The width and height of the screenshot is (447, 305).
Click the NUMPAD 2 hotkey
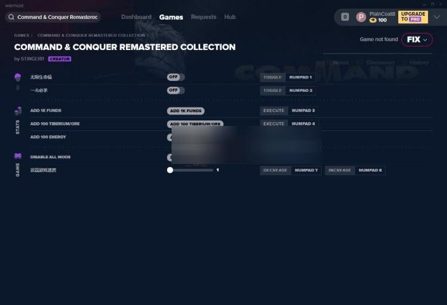tap(301, 90)
